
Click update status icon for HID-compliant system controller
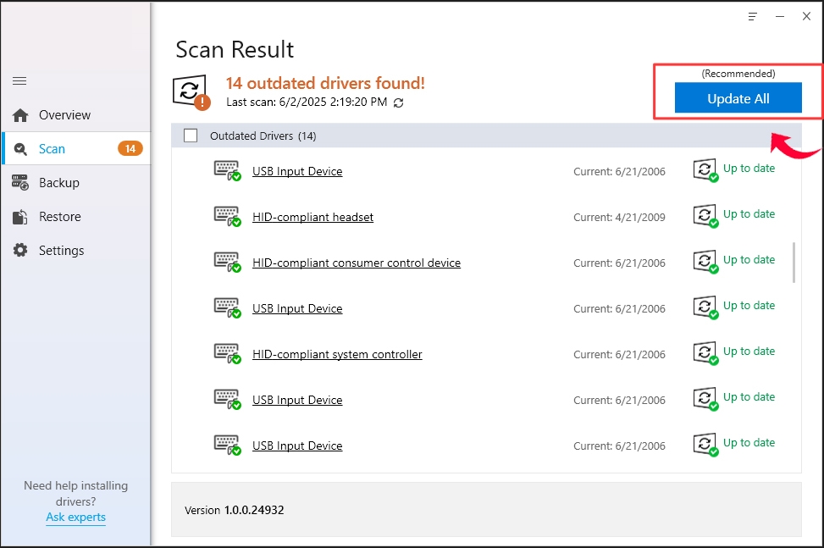[705, 353]
